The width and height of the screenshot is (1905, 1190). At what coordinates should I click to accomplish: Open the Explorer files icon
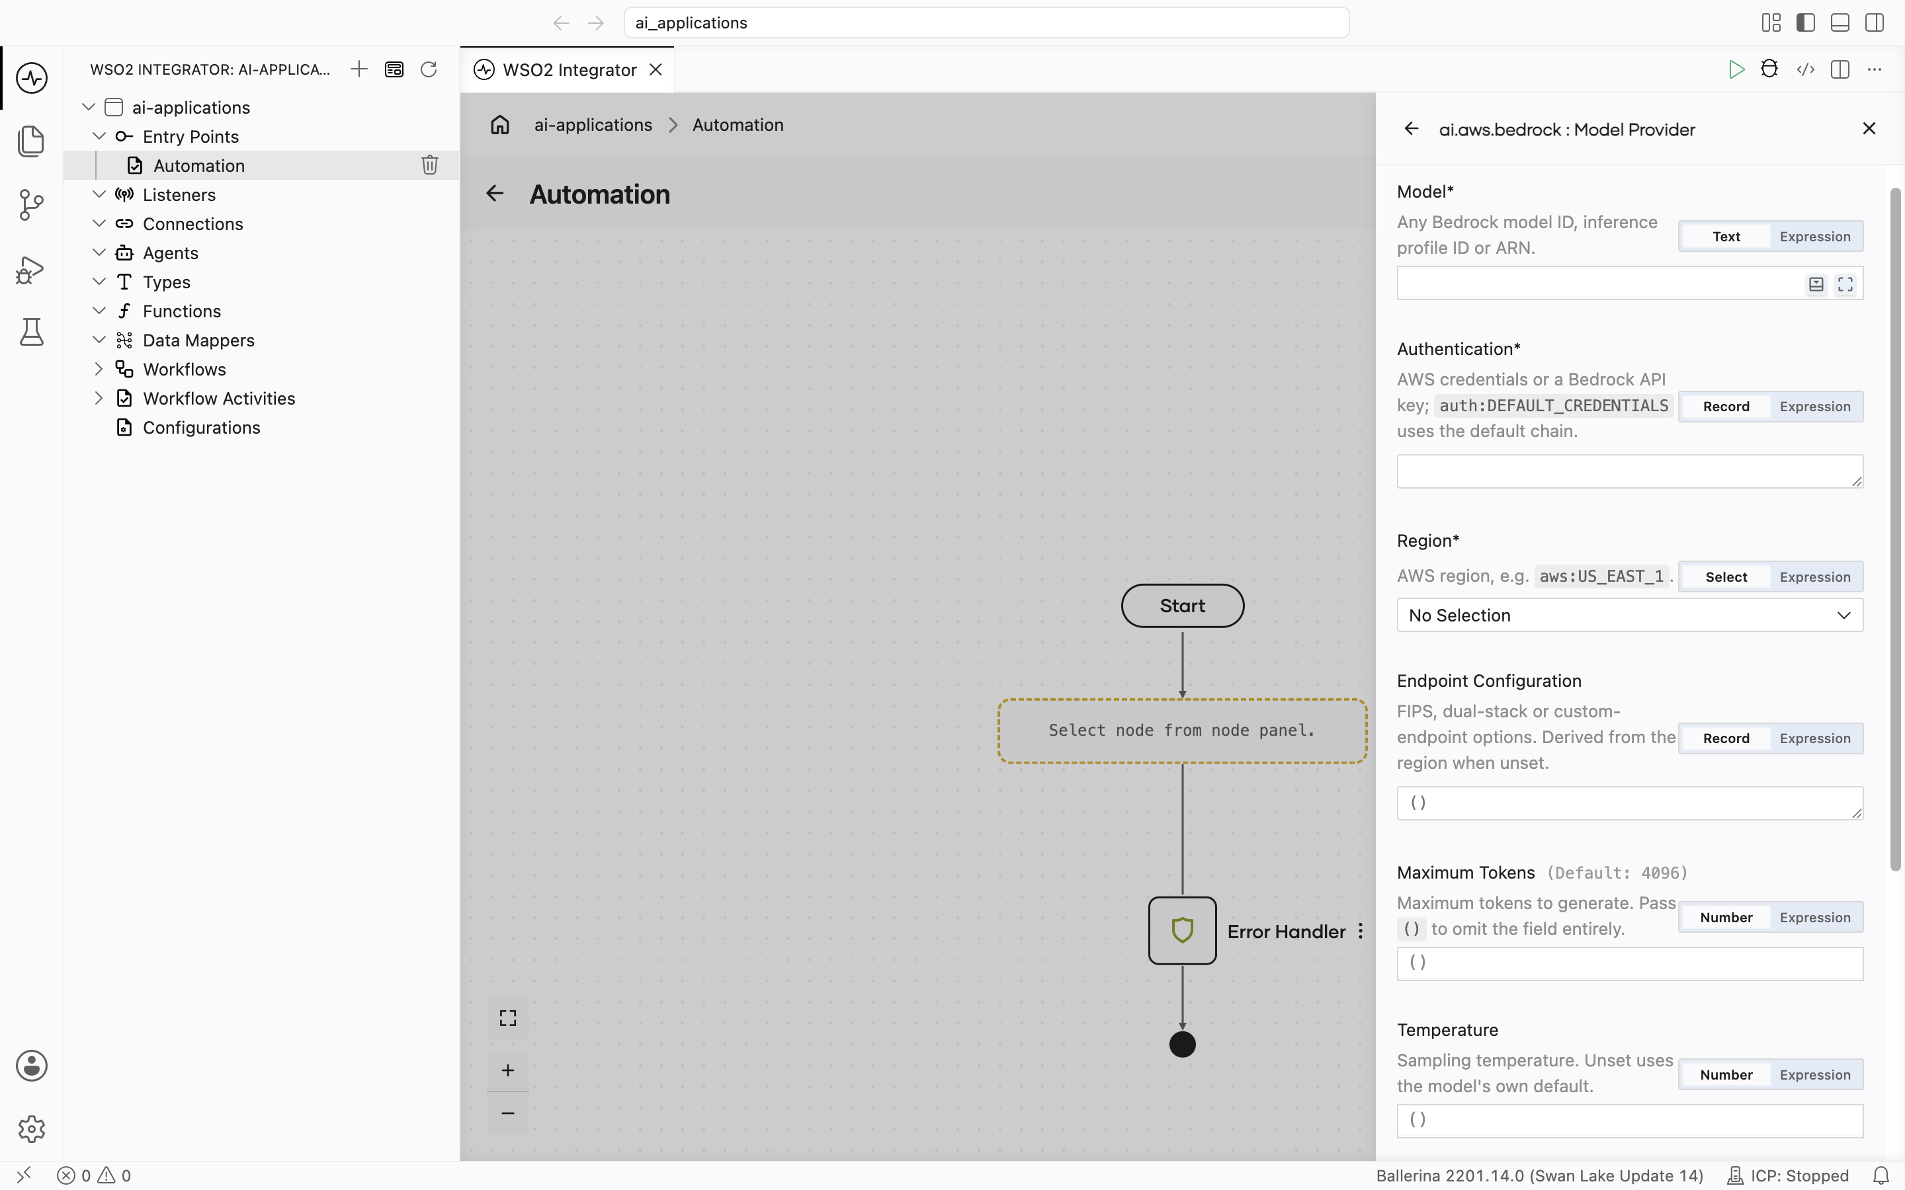32,141
